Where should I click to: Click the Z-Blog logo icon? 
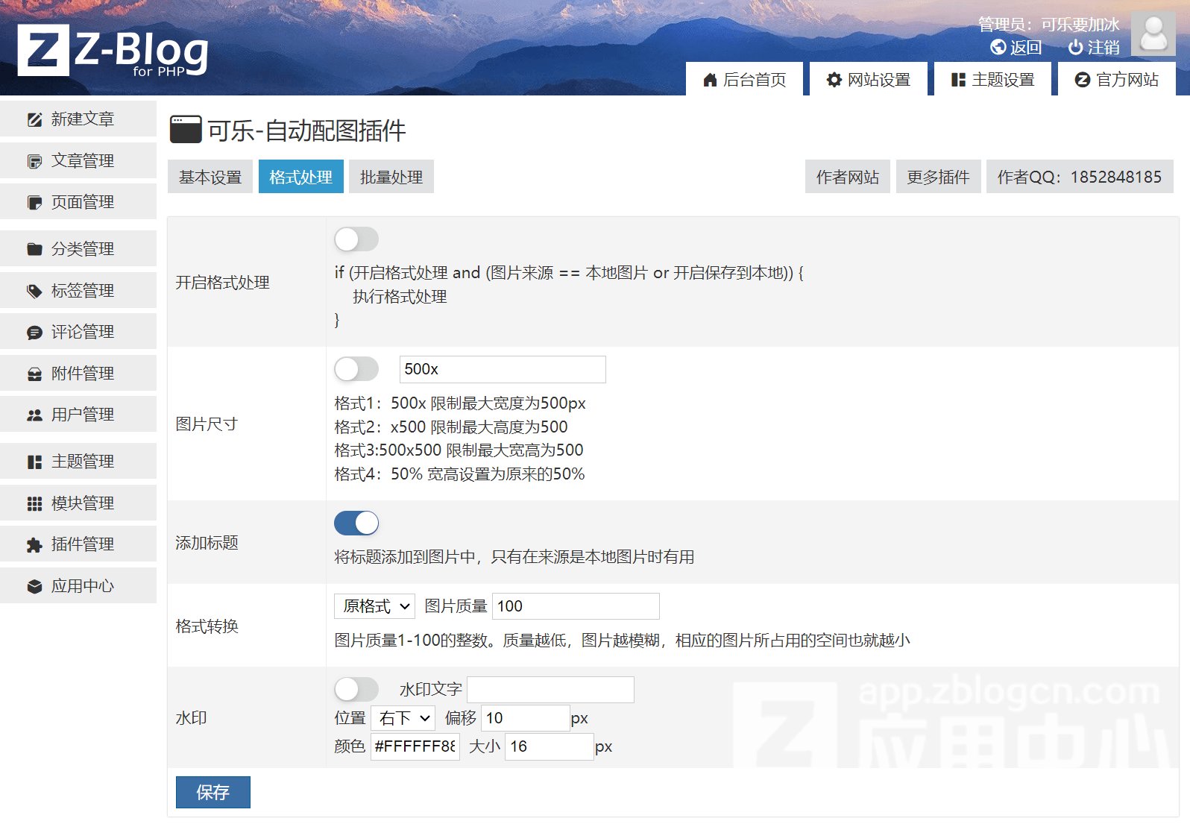[43, 50]
